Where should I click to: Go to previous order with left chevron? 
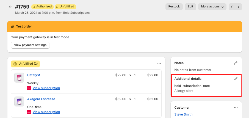(x=232, y=7)
